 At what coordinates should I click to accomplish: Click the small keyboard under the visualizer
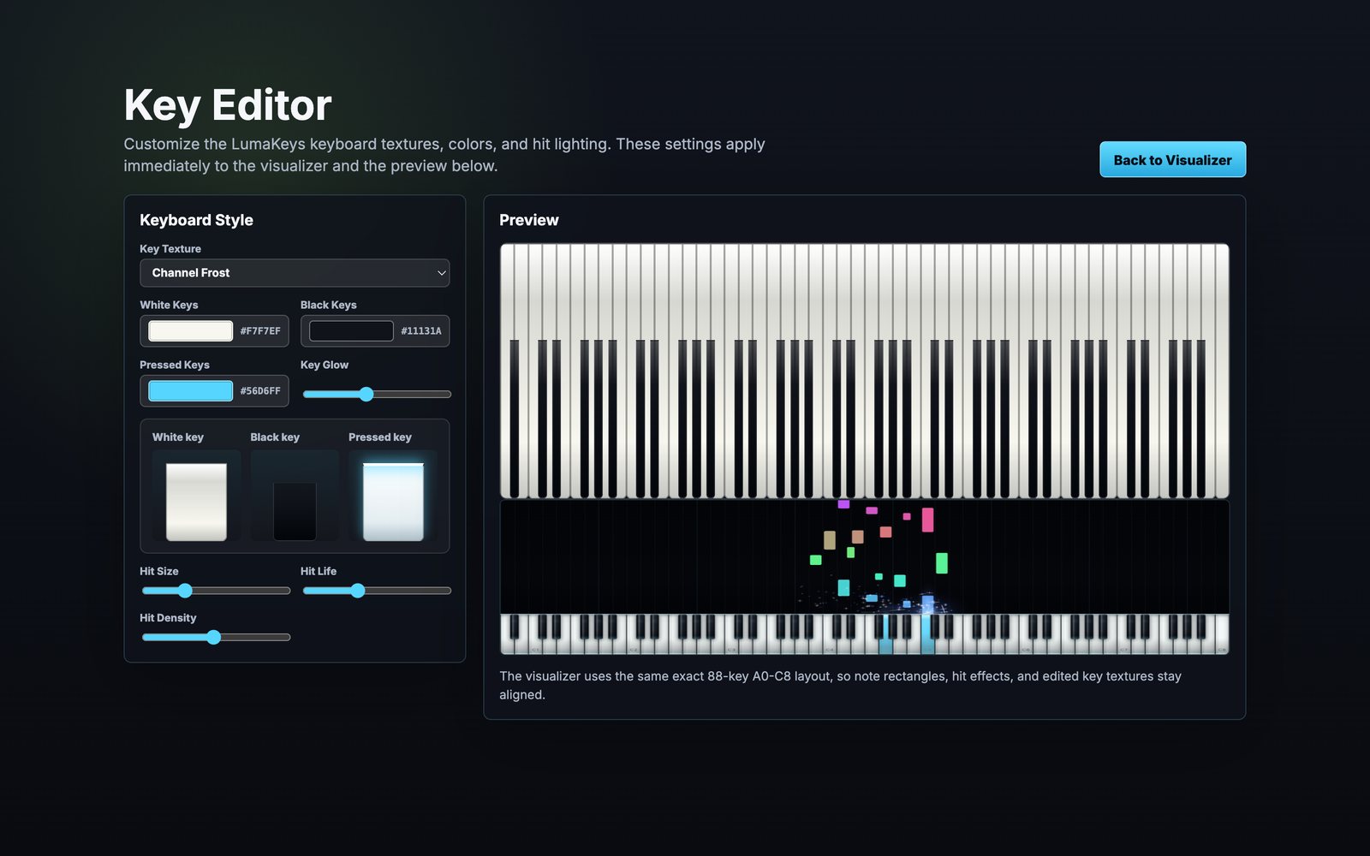[865, 634]
